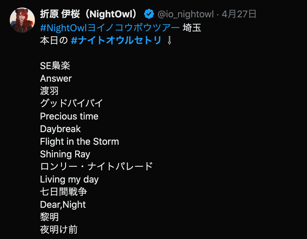Click the word 埼玉 in the tweet
This screenshot has height=239, width=307.
192,28
